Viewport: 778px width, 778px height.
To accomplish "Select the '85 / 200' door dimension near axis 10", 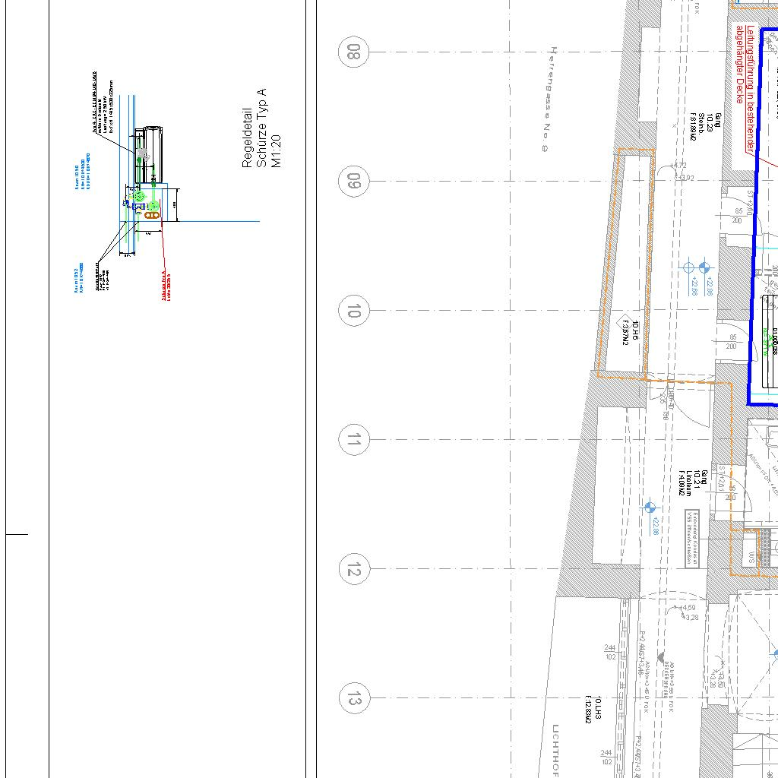I will pos(732,342).
